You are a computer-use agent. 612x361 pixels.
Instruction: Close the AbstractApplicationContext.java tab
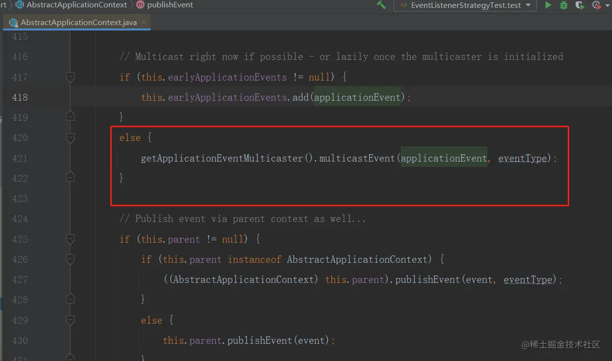(x=144, y=23)
